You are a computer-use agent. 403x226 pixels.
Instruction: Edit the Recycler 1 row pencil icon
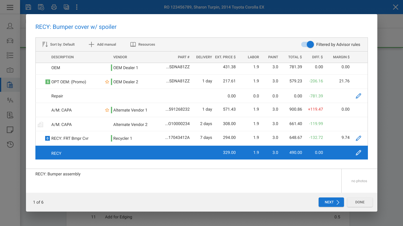[x=358, y=138]
